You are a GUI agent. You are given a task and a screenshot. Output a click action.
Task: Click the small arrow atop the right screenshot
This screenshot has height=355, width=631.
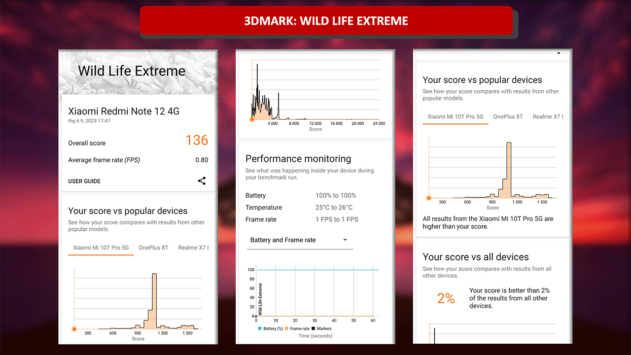tap(559, 52)
